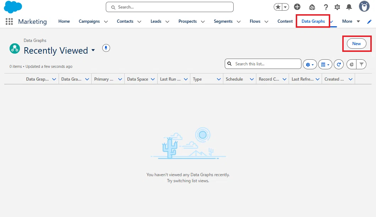Click the Data Graphs object icon
Screen dimensions: 376x217
(15, 48)
